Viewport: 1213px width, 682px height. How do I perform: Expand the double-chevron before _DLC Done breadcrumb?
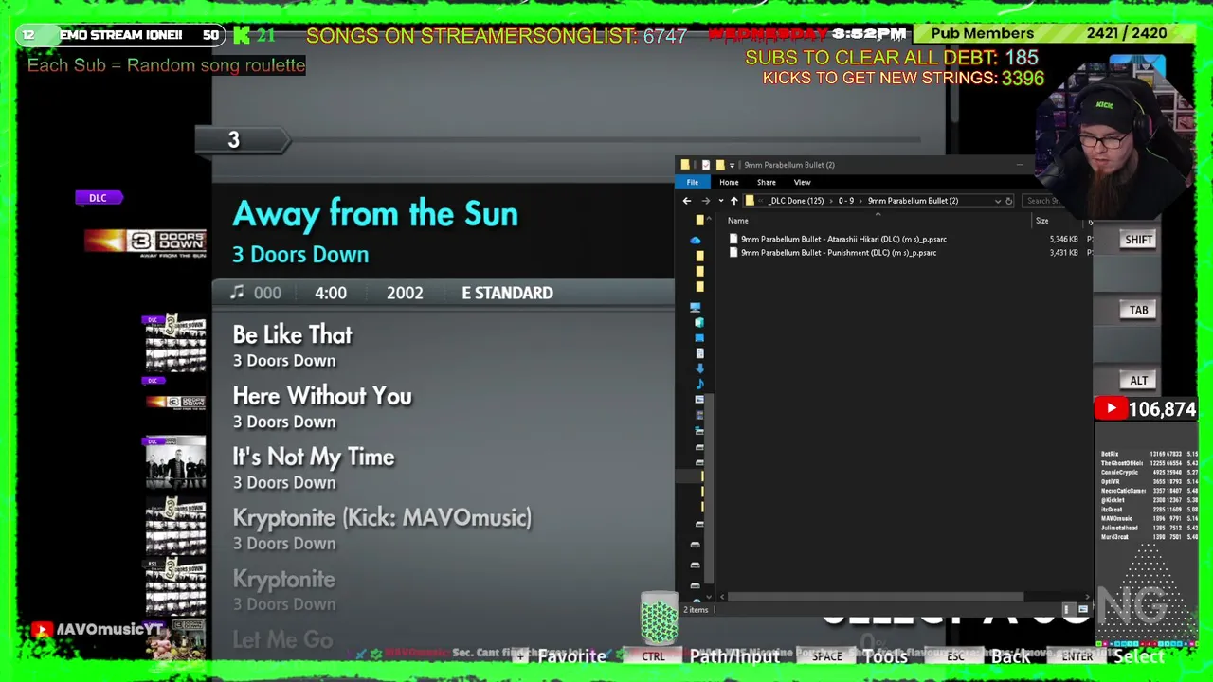coord(761,201)
